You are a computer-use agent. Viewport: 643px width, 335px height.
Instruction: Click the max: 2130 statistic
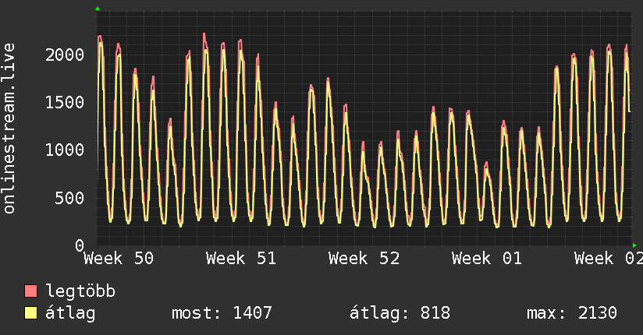(572, 313)
